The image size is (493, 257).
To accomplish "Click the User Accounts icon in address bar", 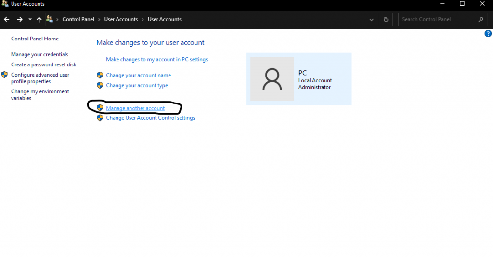I will click(50, 19).
